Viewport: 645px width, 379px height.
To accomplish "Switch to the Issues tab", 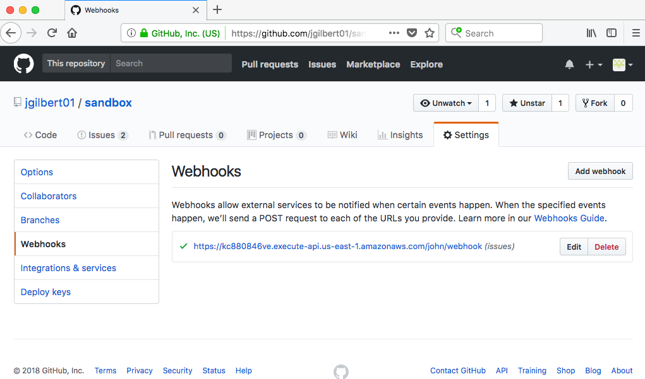I will 102,135.
